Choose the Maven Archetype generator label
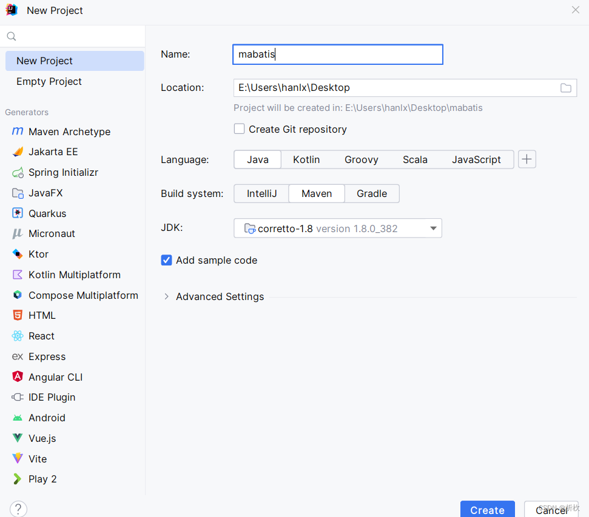589x517 pixels. pos(70,132)
